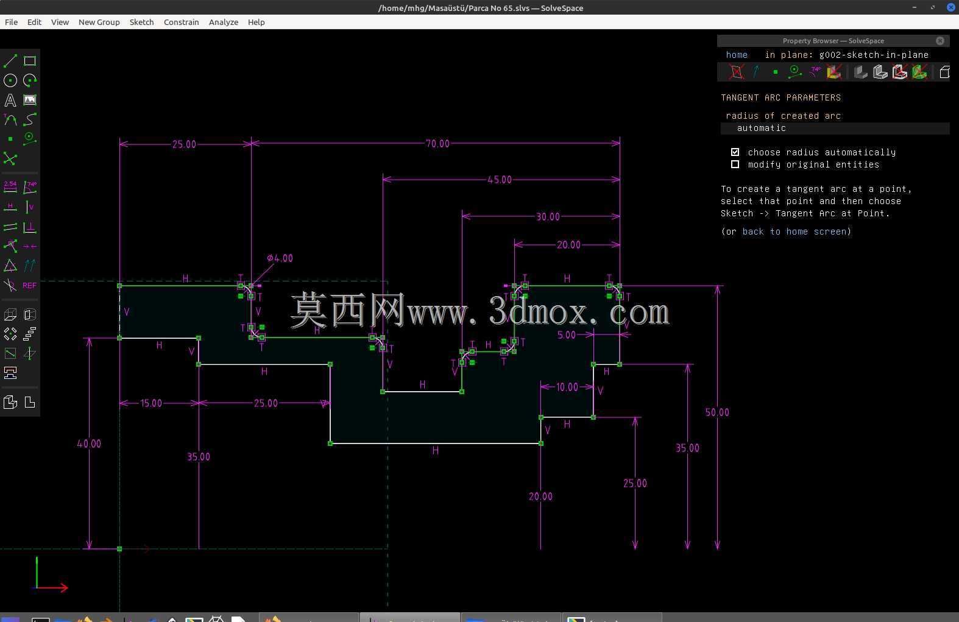Create Sketch In New Workplane group
Screen dimensions: 959x622
pos(10,353)
